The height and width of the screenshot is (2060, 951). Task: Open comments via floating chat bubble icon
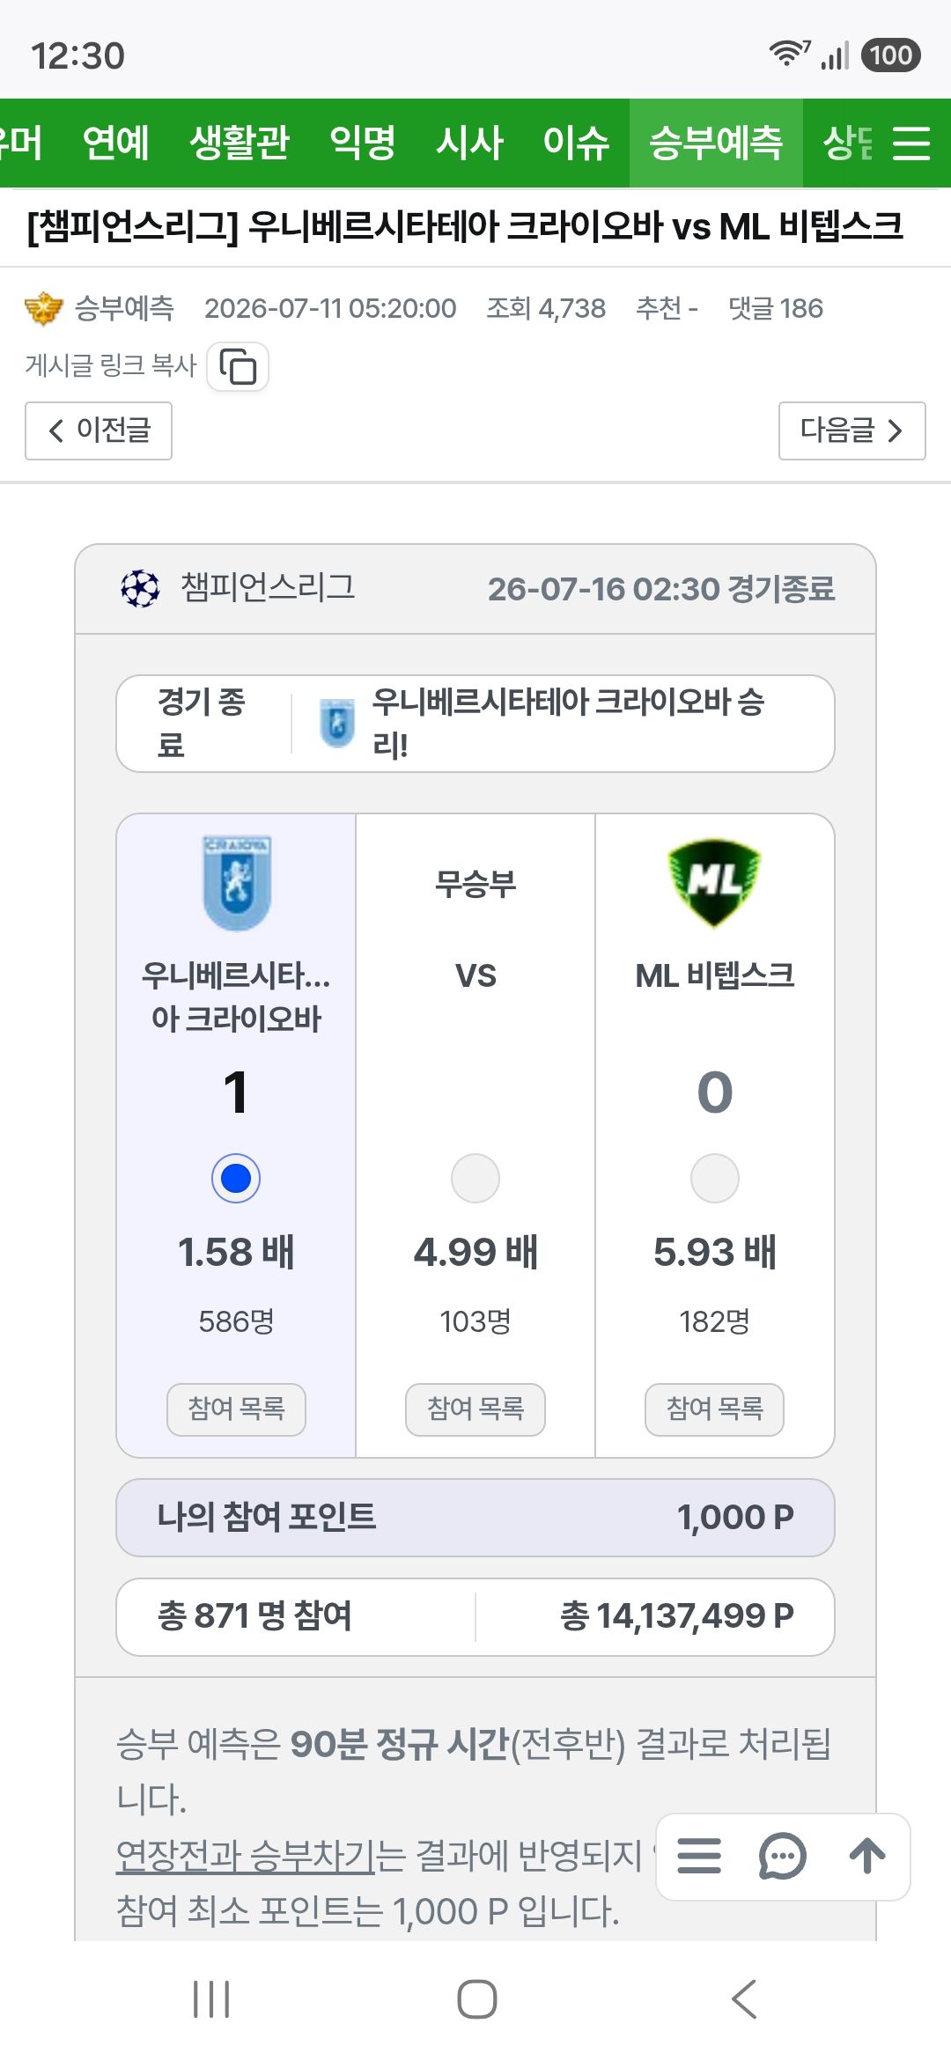[782, 1856]
